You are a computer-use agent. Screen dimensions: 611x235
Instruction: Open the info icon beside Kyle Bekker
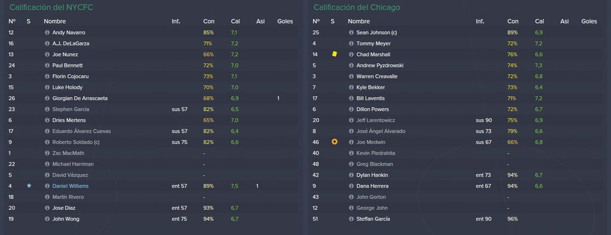[351, 87]
